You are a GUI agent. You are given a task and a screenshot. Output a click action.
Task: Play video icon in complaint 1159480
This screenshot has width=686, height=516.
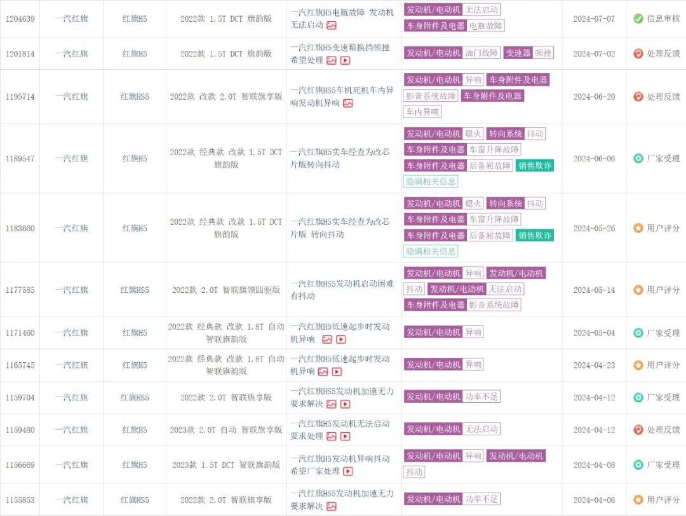tap(345, 437)
